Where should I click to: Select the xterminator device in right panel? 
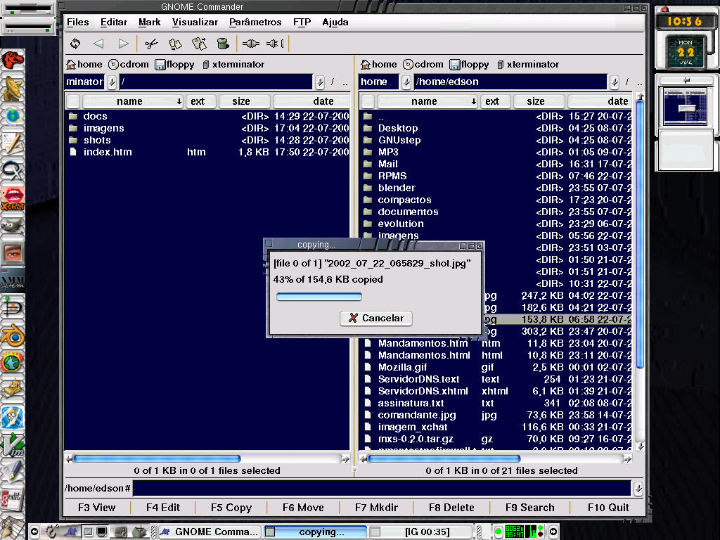528,64
